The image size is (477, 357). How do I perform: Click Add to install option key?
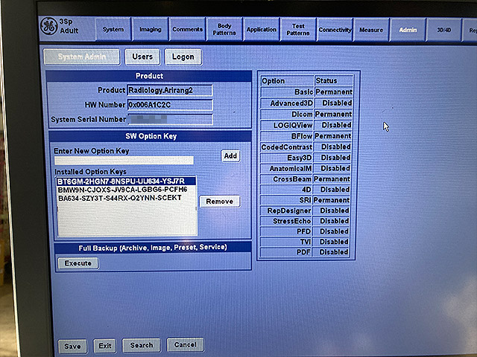[x=230, y=155]
